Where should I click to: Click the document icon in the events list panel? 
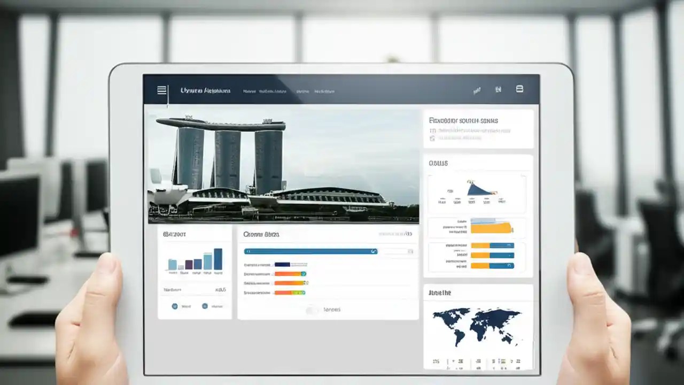point(433,138)
